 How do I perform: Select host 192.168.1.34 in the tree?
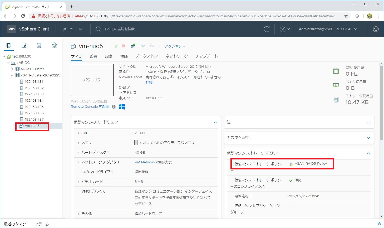pos(34,101)
